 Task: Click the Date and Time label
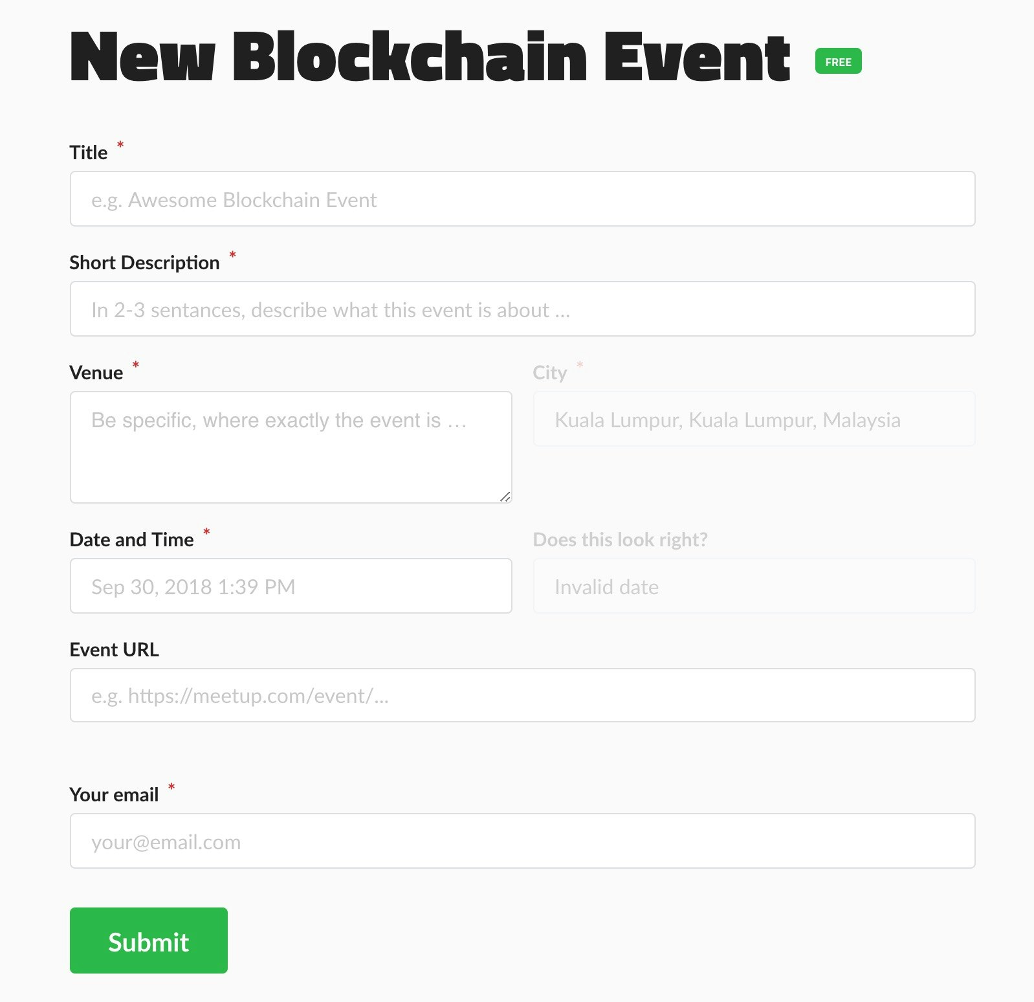(x=131, y=539)
